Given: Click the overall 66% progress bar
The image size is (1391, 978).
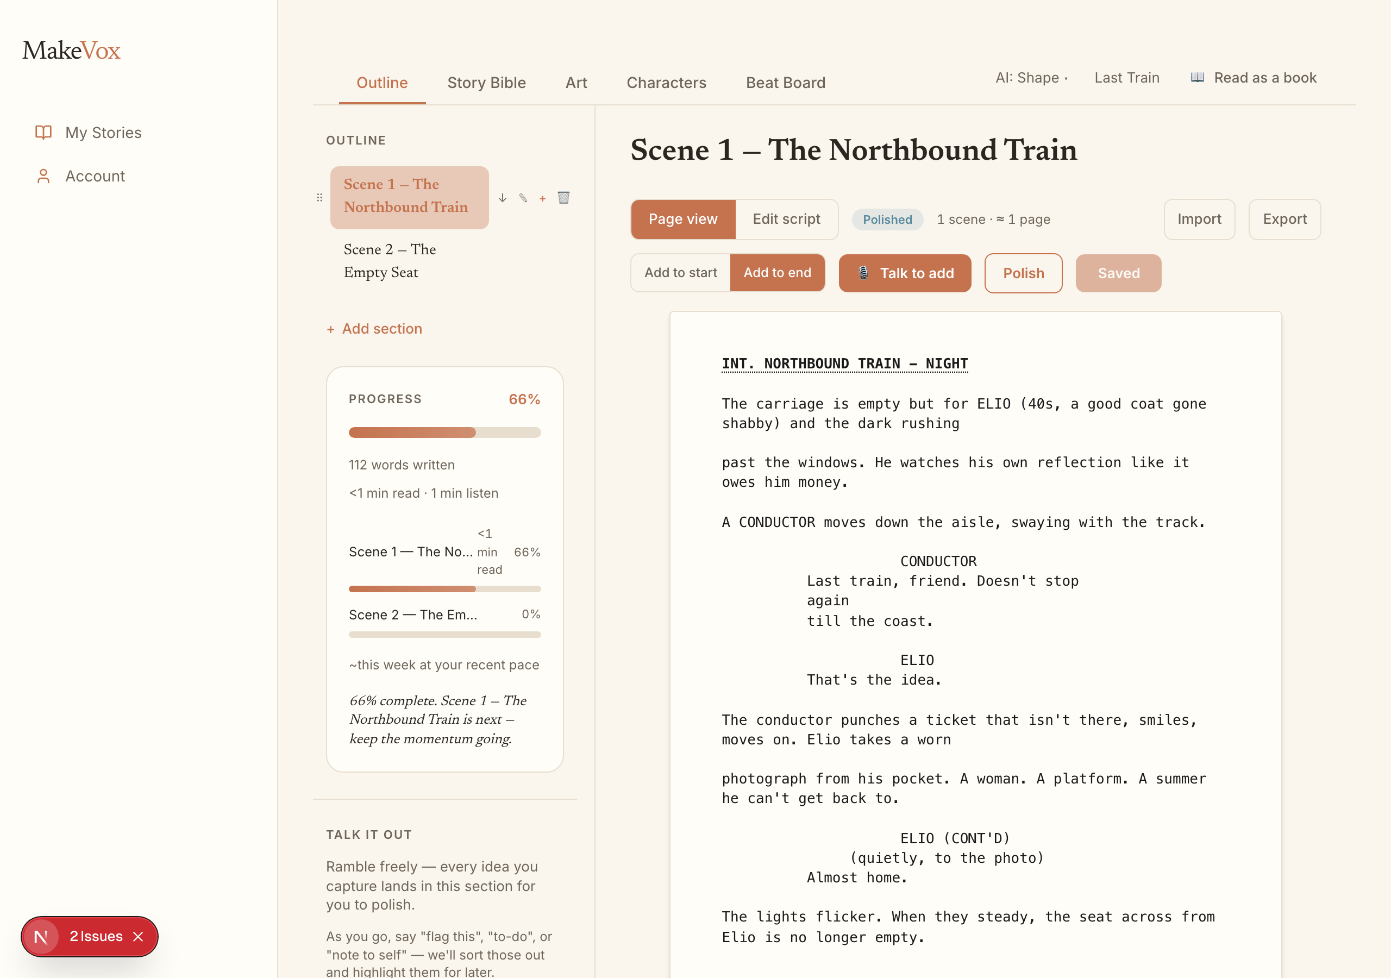Looking at the screenshot, I should point(444,432).
